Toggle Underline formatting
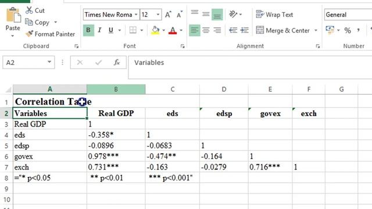The height and width of the screenshot is (209, 372). click(x=111, y=30)
